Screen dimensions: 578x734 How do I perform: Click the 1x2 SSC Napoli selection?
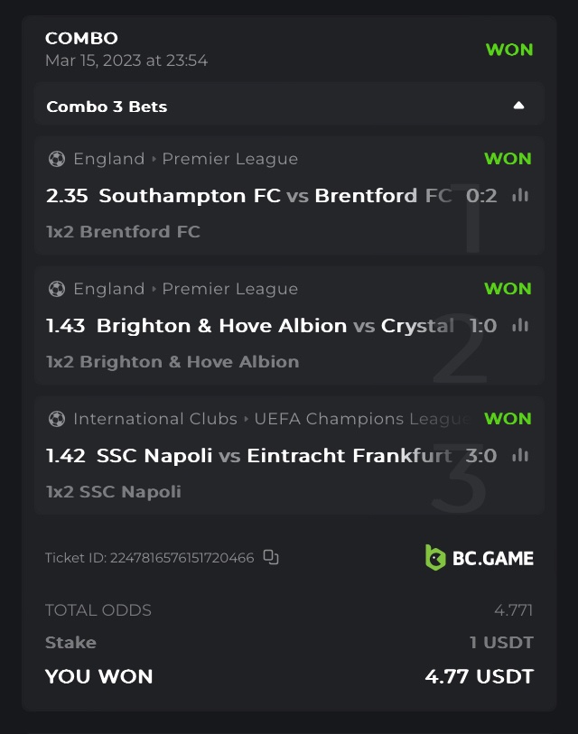114,492
